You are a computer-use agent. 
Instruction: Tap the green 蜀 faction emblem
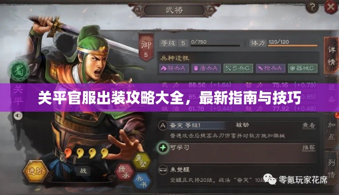19,71
